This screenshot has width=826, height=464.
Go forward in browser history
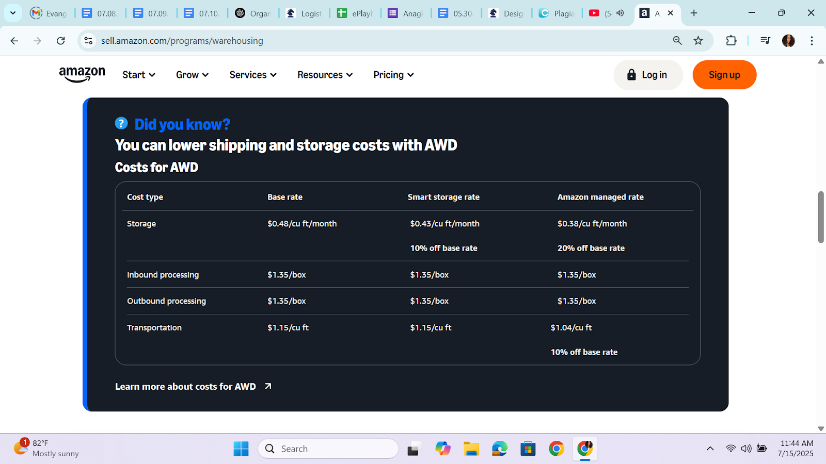click(x=37, y=41)
